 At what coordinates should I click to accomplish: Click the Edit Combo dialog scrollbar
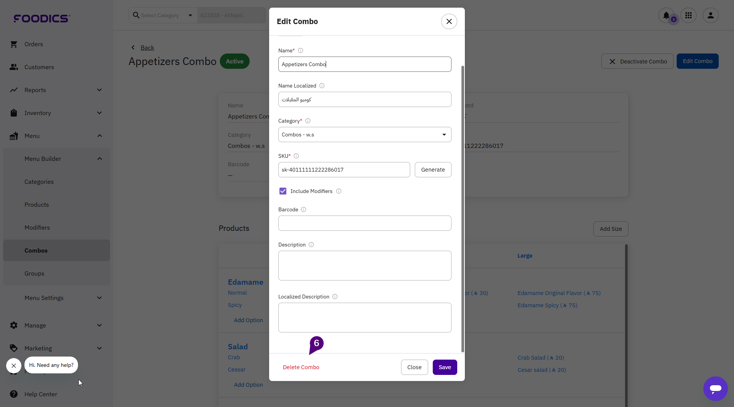tap(463, 208)
